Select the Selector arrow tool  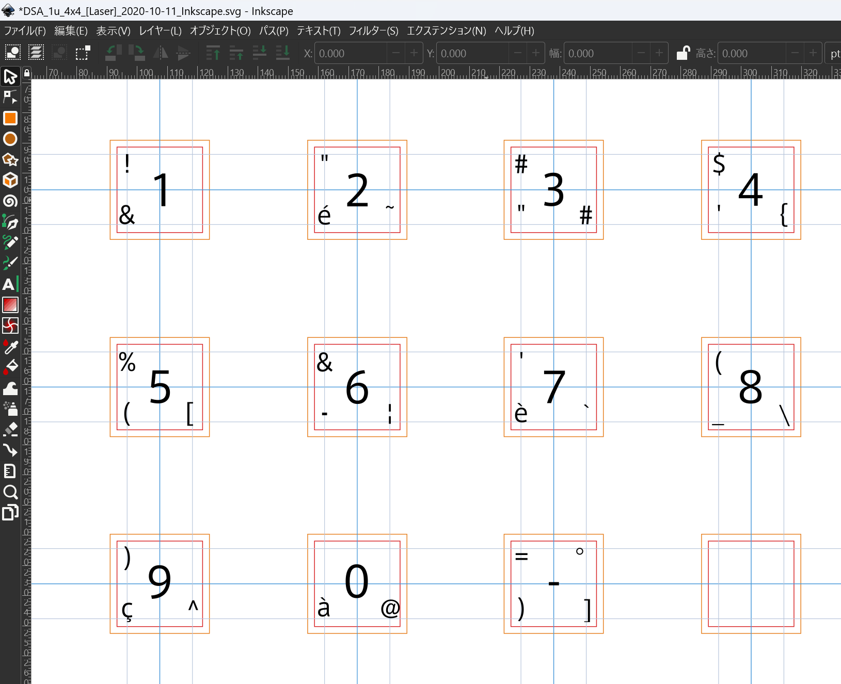[x=10, y=76]
